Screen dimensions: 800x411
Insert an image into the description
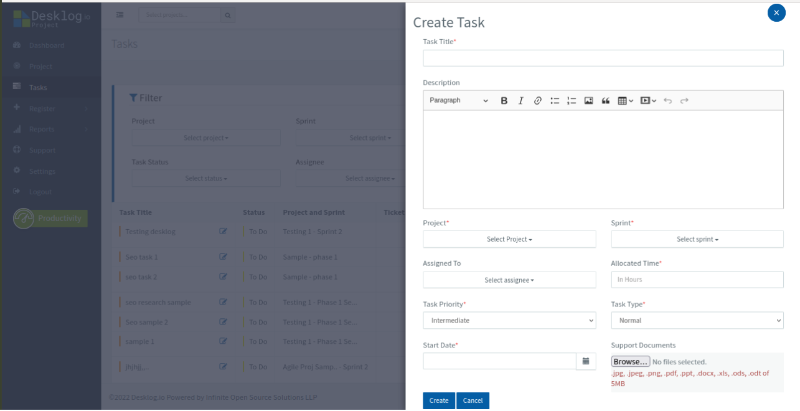(588, 101)
